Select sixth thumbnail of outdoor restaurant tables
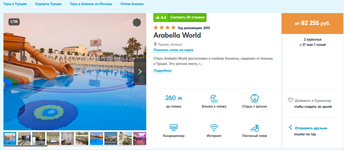 (x=82, y=138)
